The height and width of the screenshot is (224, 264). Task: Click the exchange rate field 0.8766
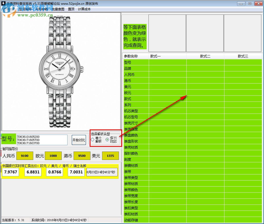(x=55, y=172)
